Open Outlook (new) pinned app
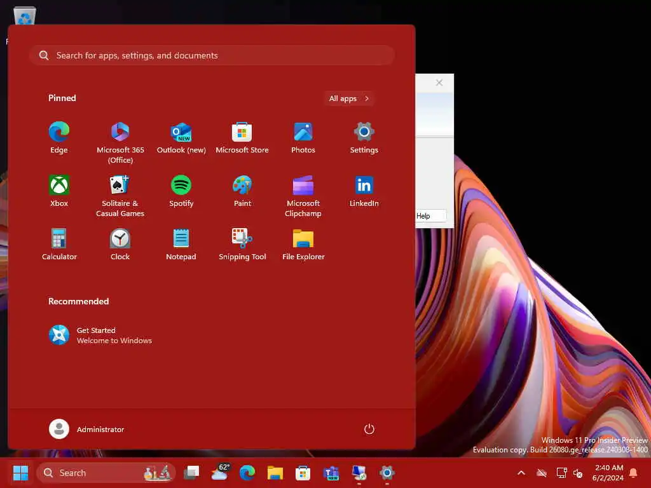This screenshot has height=488, width=651. click(x=181, y=139)
